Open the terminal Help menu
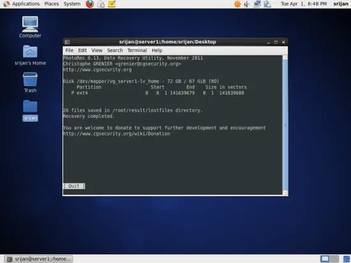Viewport: 351px width, 263px height. (x=157, y=50)
